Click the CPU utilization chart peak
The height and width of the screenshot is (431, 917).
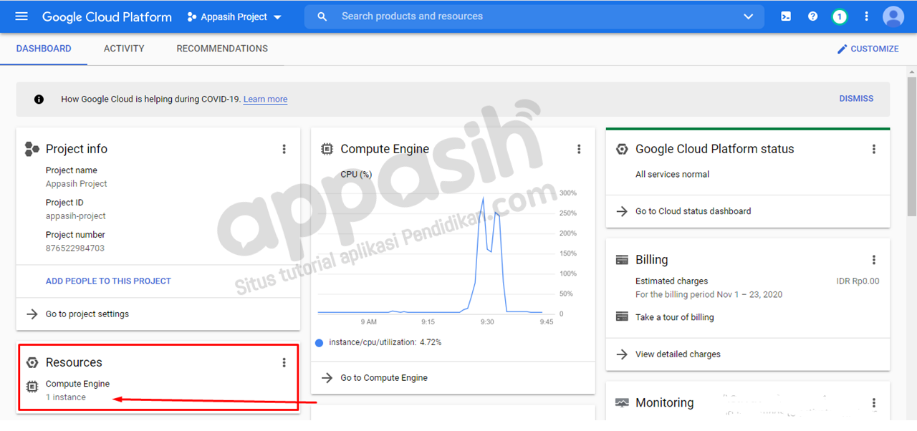(x=482, y=198)
